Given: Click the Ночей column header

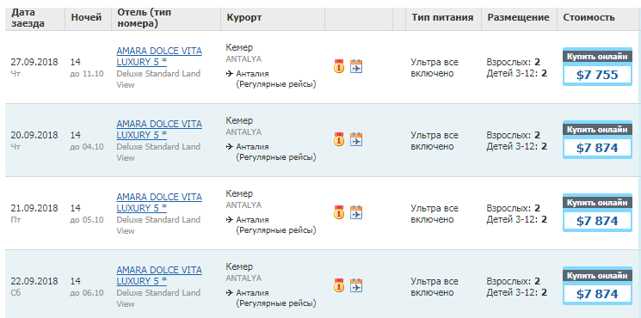Looking at the screenshot, I should click(86, 17).
